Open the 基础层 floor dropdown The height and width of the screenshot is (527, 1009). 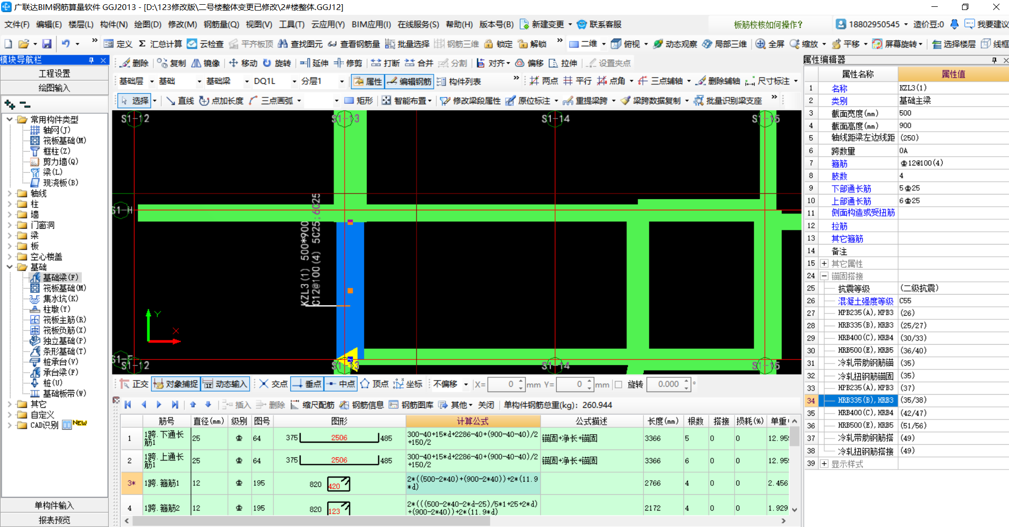click(x=152, y=81)
